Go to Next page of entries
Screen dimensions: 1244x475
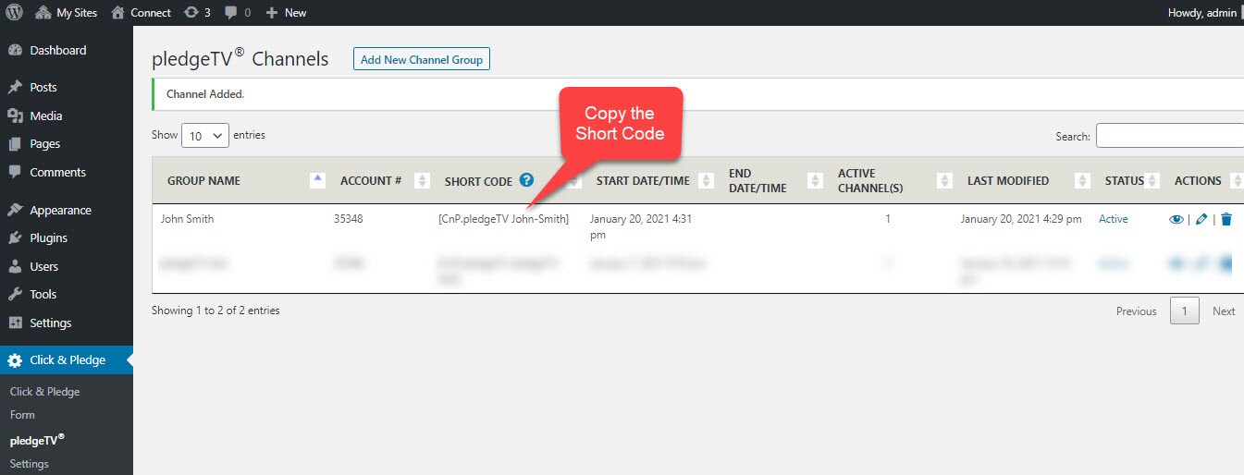pos(1224,311)
